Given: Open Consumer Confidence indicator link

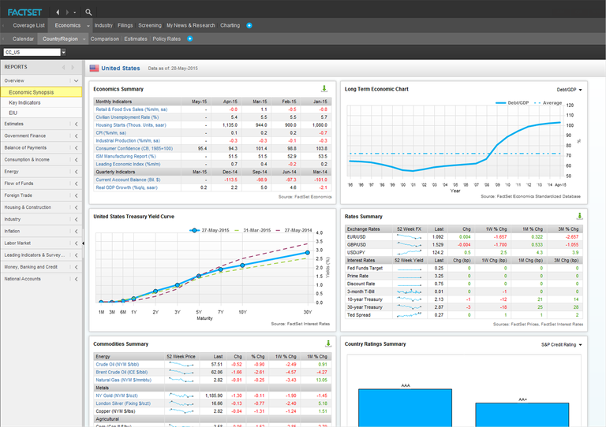Looking at the screenshot, I should 134,149.
